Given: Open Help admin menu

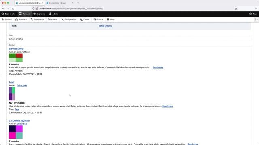Looking at the screenshot, I should pos(110,19).
